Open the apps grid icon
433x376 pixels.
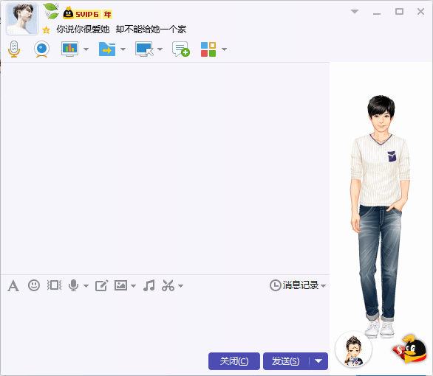208,49
